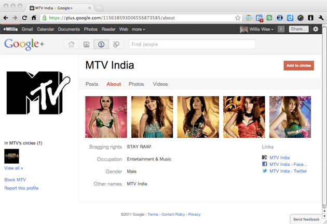Click the green refresh extension icon
Screen dimensions: 327x224
tap(269, 18)
